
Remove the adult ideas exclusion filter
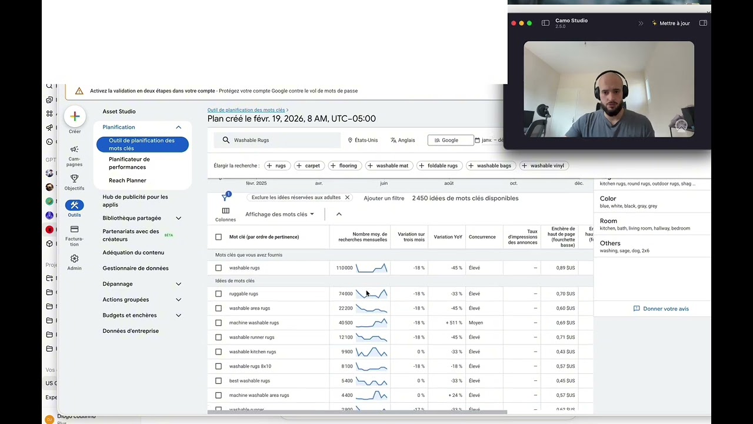click(347, 198)
